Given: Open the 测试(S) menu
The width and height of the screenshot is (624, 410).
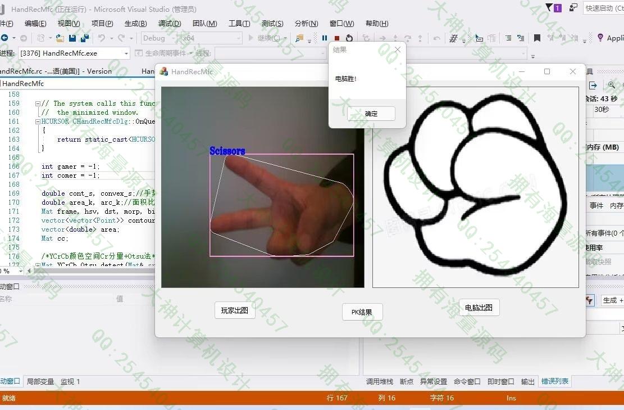Looking at the screenshot, I should [x=272, y=24].
